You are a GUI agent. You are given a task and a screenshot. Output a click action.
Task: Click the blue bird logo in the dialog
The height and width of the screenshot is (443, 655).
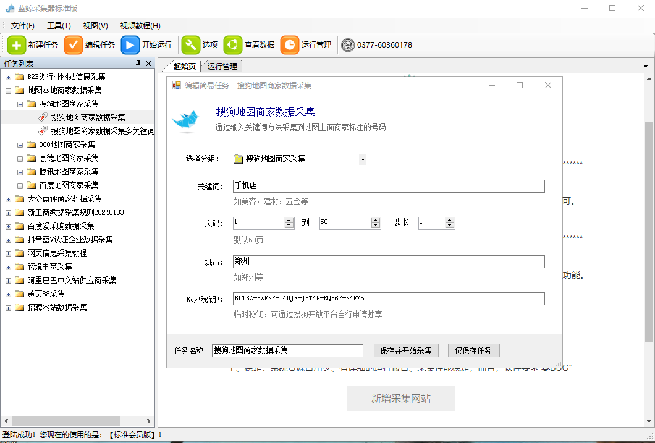(187, 121)
